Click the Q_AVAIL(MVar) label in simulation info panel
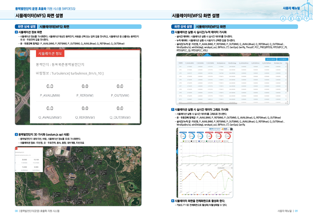This screenshot has width=313, height=221. click(50, 118)
